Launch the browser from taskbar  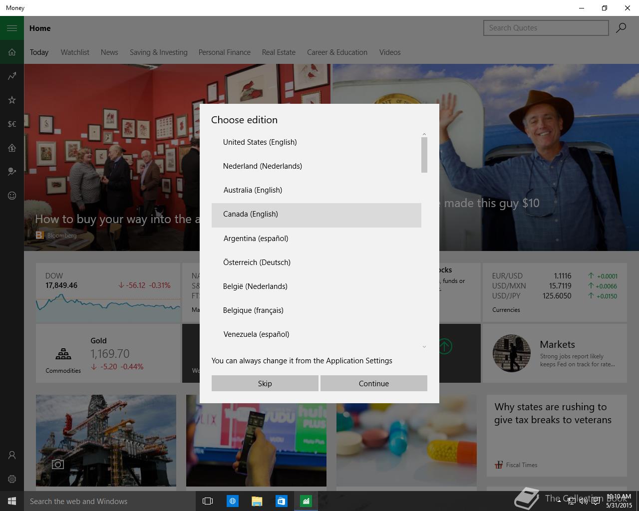232,501
